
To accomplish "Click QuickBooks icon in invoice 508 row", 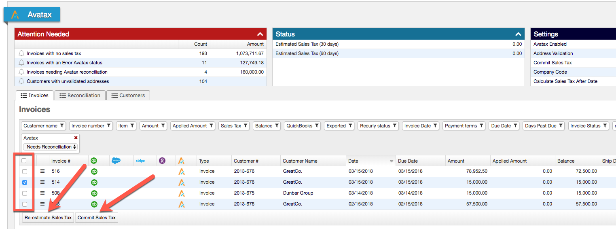I will tap(94, 193).
